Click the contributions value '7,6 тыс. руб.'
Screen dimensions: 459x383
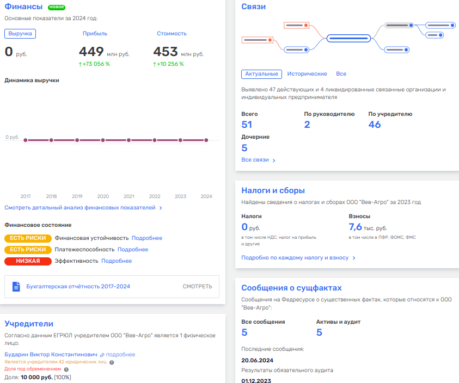click(x=368, y=227)
